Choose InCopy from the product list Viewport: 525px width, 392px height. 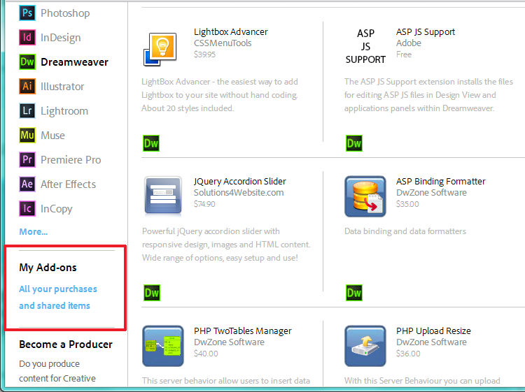[57, 209]
